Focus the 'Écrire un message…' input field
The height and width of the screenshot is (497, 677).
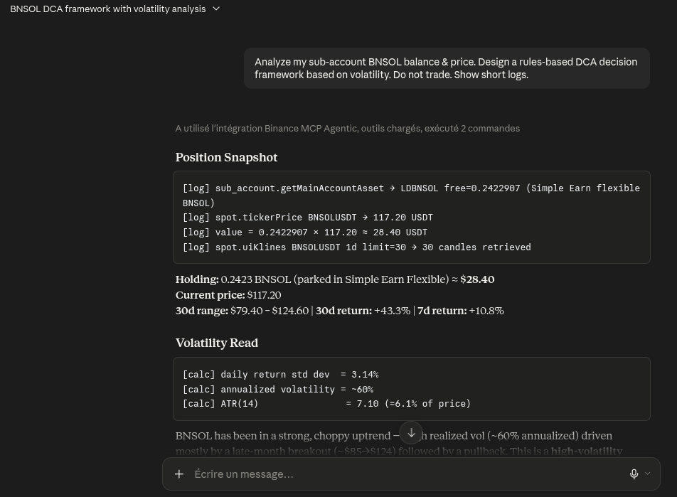pyautogui.click(x=406, y=474)
